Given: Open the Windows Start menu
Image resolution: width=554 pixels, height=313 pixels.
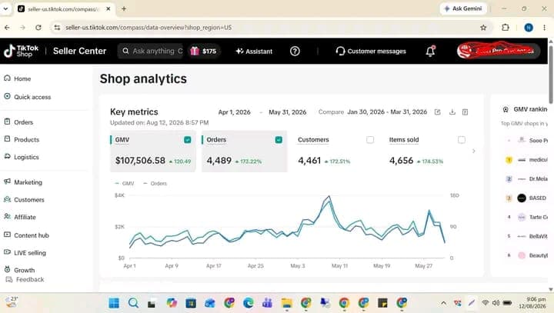Looking at the screenshot, I should (x=114, y=303).
